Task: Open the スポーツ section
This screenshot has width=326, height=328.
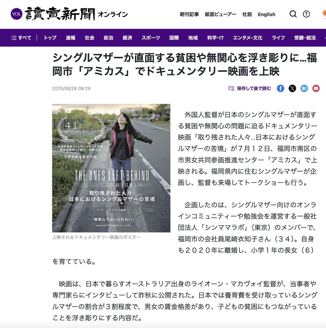Action: [151, 38]
